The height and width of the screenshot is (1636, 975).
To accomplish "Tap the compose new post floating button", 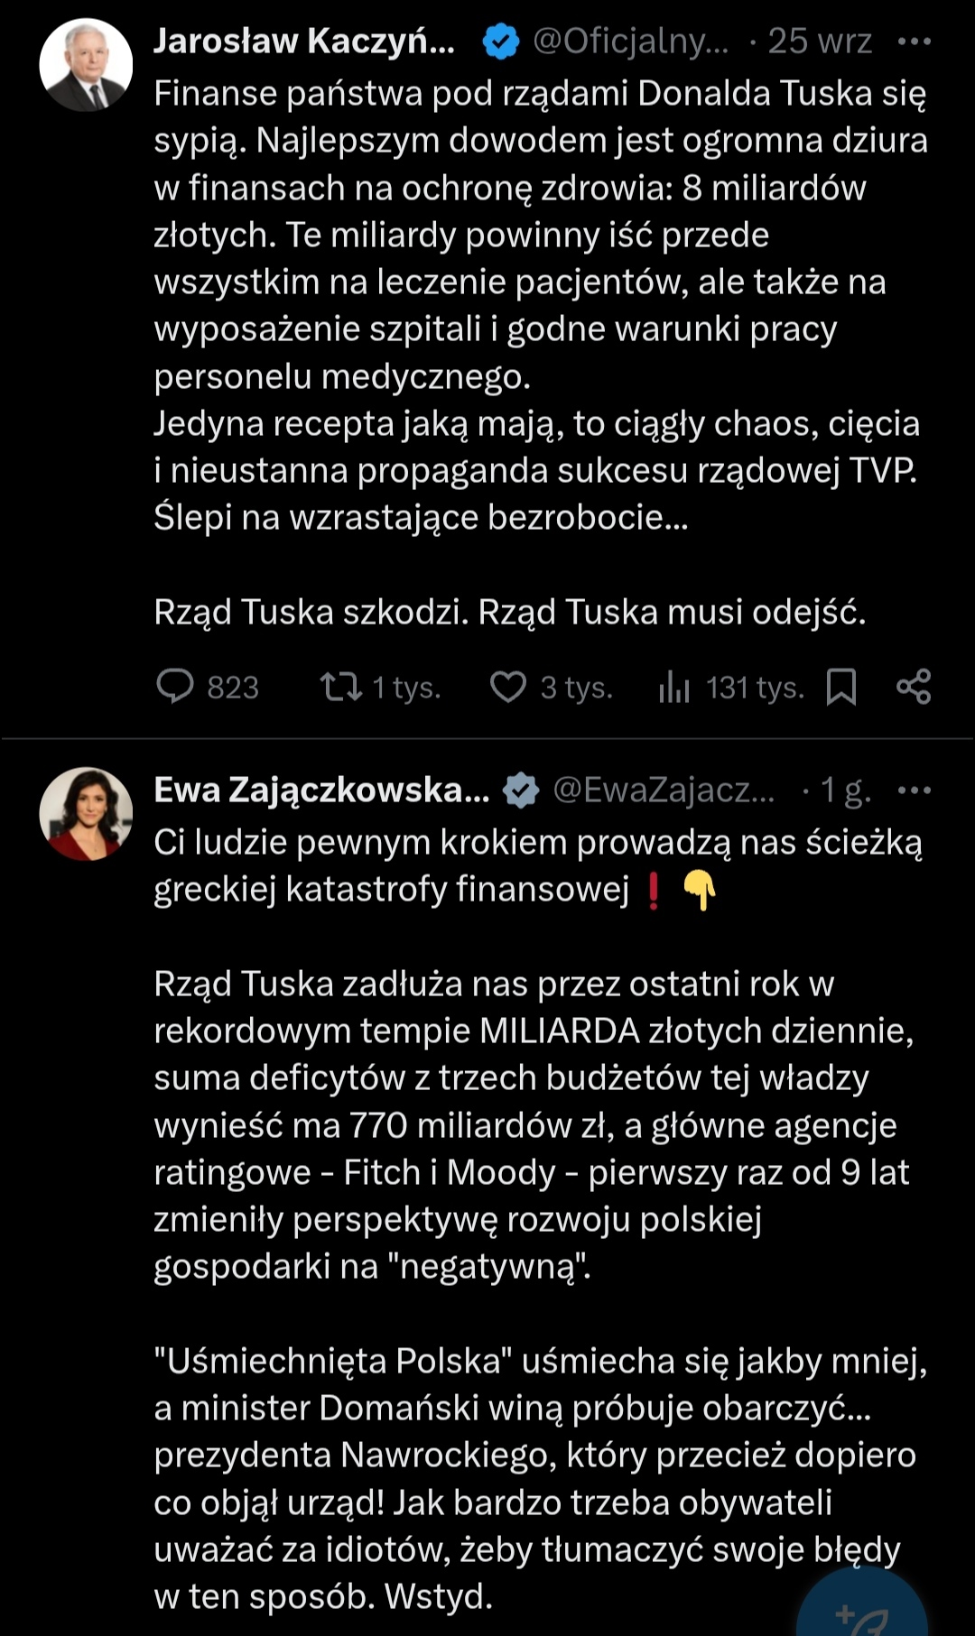I will (862, 1611).
